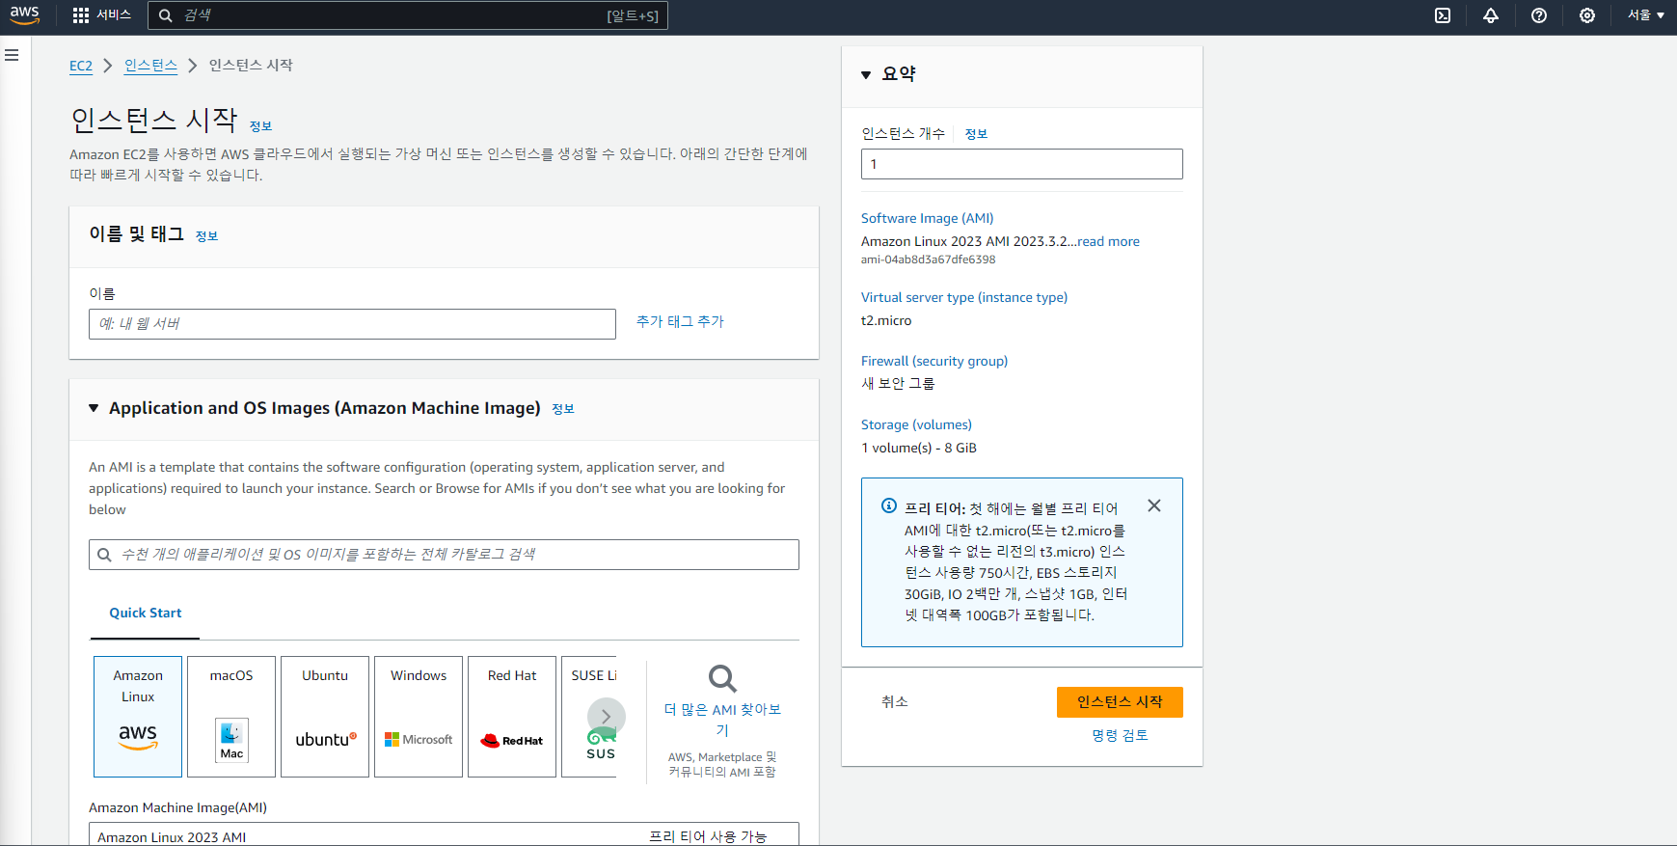Select the Windows AMI tile
The width and height of the screenshot is (1677, 846).
click(x=419, y=717)
